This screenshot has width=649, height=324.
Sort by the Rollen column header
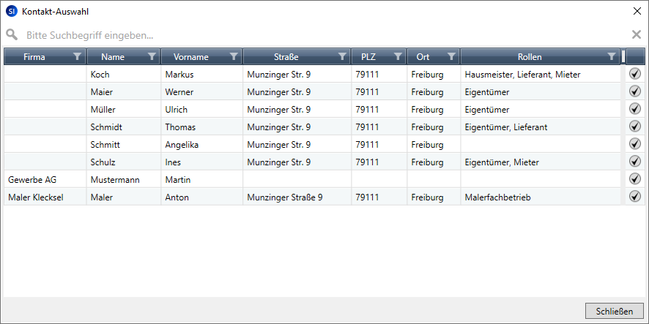pos(529,56)
